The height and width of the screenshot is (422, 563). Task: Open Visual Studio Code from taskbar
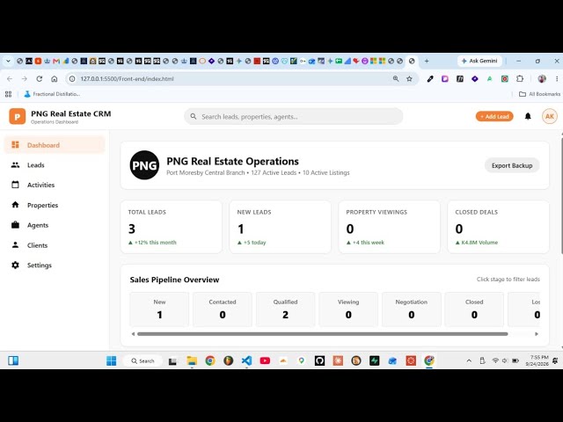pos(246,360)
